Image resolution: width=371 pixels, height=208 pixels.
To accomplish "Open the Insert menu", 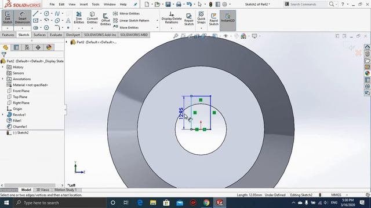I will [83, 4].
